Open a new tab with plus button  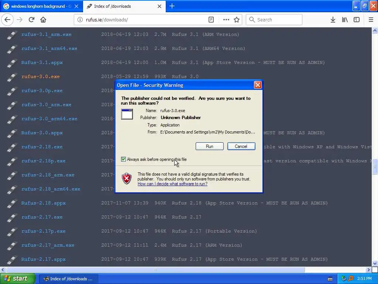point(172,6)
